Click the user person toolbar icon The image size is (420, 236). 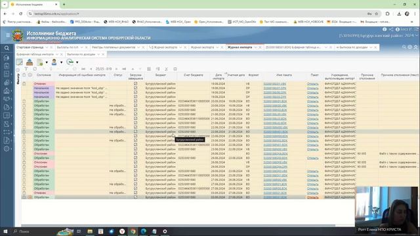tap(54, 62)
